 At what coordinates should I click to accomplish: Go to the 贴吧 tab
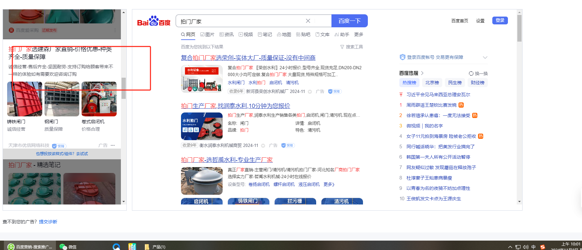pyautogui.click(x=303, y=34)
